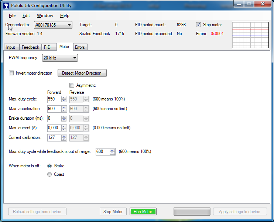Enable Invert motor direction checkbox
This screenshot has width=274, height=222.
point(11,73)
